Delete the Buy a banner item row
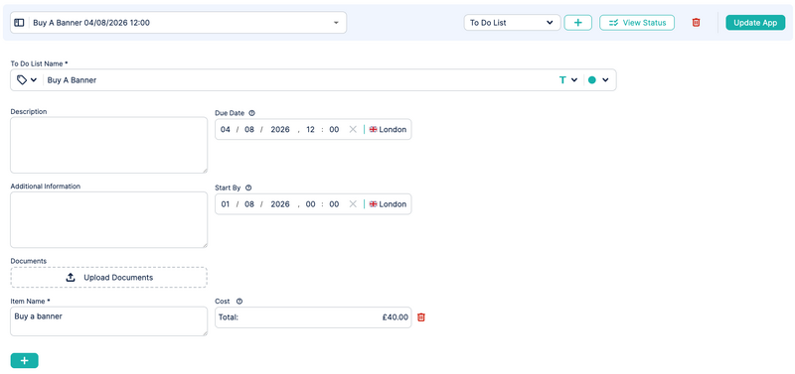795x374 pixels. [420, 317]
